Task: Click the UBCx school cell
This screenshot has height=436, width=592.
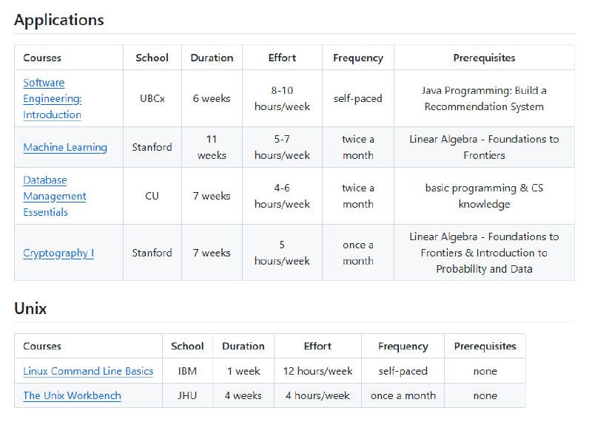Action: pos(152,98)
